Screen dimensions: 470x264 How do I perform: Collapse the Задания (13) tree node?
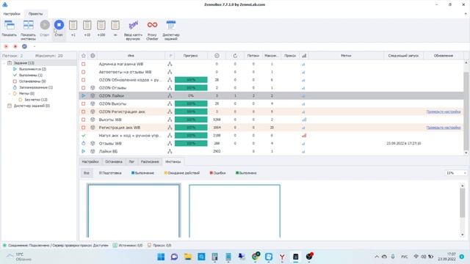[4, 63]
